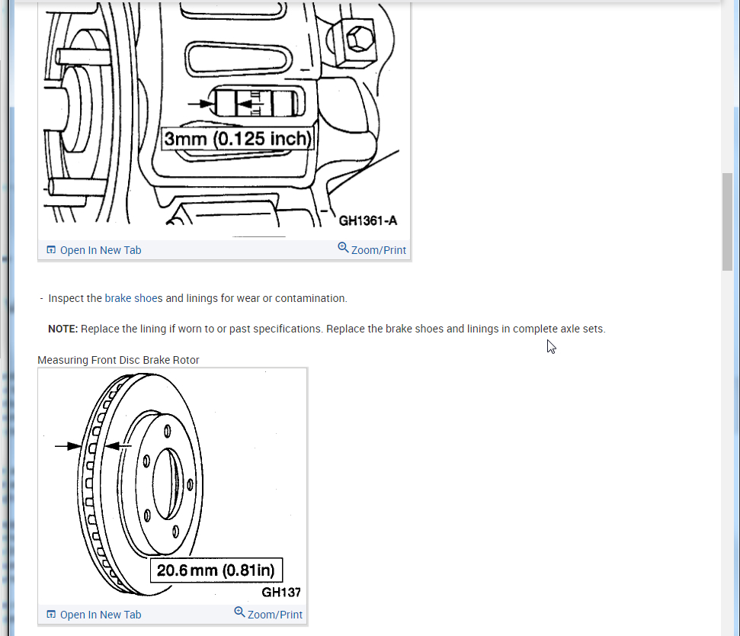The width and height of the screenshot is (740, 636).
Task: Click the magnifier icon beside top Zoom/Print
Action: coord(344,249)
